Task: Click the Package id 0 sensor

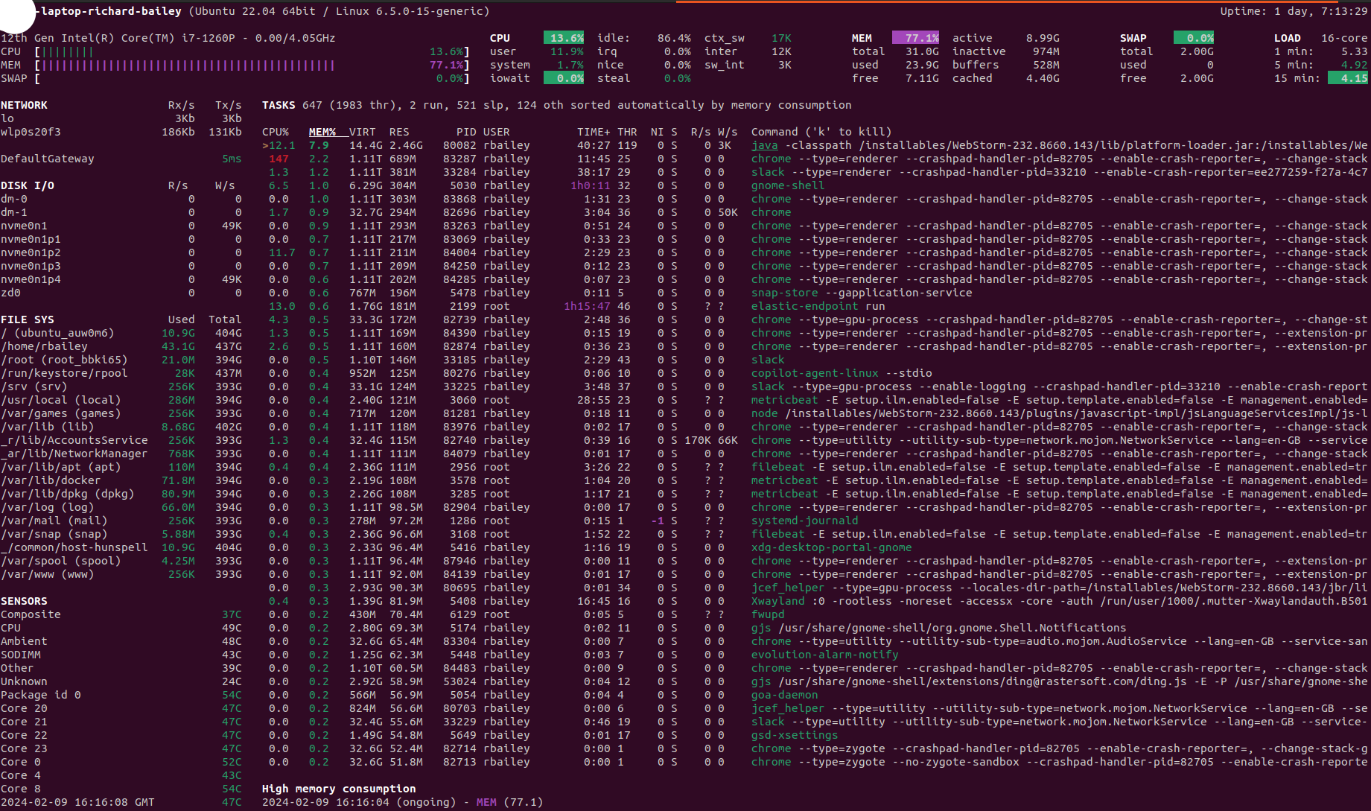Action: click(x=121, y=695)
